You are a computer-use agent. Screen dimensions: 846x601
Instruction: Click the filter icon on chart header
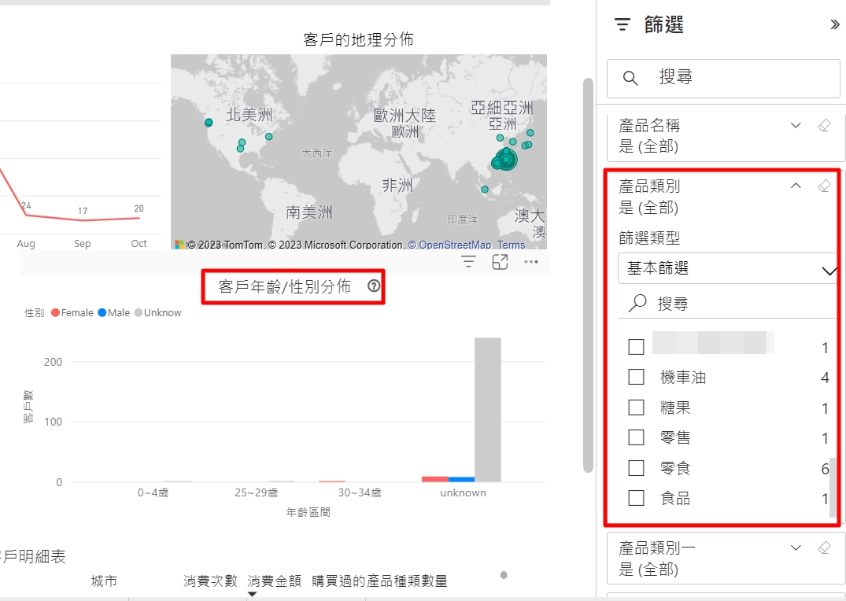click(x=468, y=263)
